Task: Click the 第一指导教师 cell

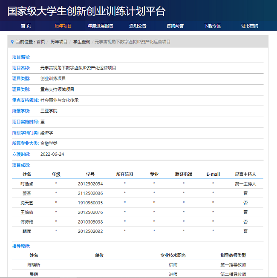Action: [x=233, y=265]
